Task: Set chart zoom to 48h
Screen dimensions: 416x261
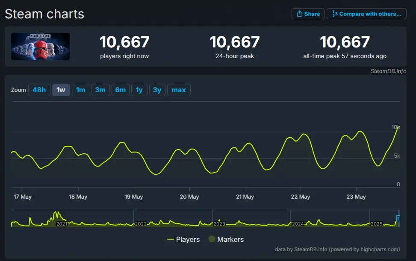Action: [39, 90]
